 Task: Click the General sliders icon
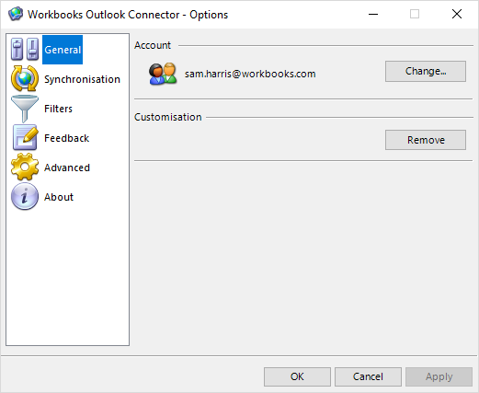pos(25,50)
